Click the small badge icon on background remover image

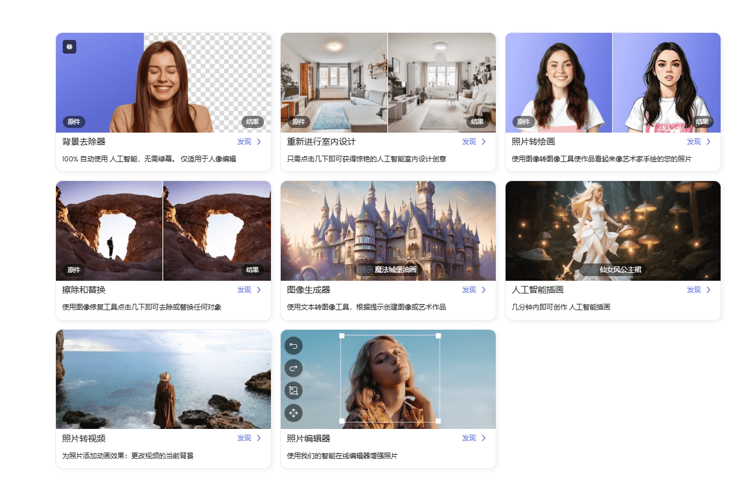coord(69,47)
